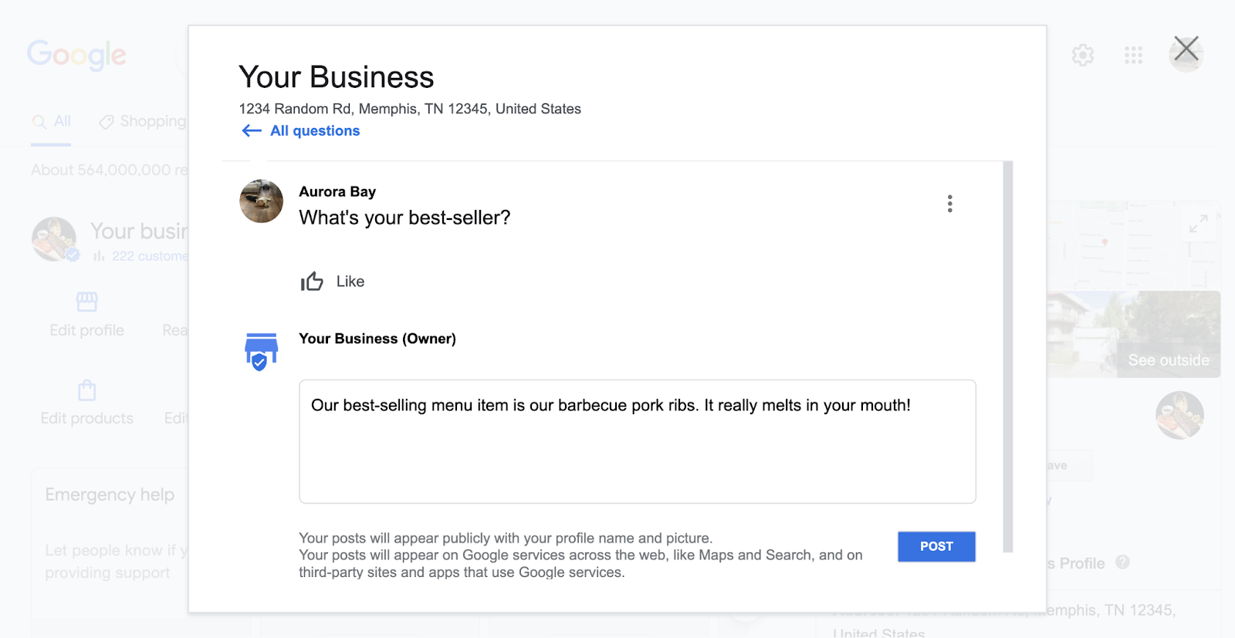The image size is (1235, 638).
Task: Click the Like label under the question
Action: coord(350,282)
